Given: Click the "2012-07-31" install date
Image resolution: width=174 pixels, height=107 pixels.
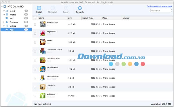Looking at the screenshot, I should click(x=96, y=96).
